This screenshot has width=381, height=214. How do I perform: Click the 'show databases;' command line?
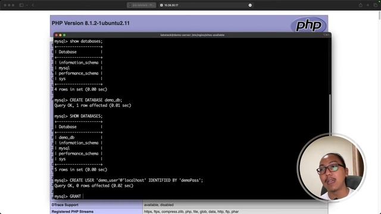coord(78,41)
